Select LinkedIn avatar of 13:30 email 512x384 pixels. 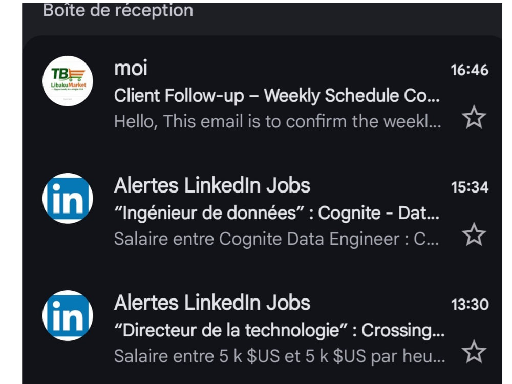pos(68,315)
